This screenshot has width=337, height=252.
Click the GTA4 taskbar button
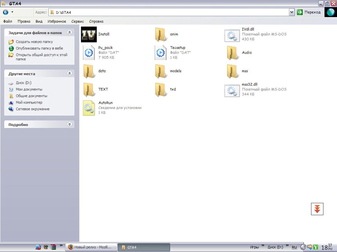(x=144, y=247)
